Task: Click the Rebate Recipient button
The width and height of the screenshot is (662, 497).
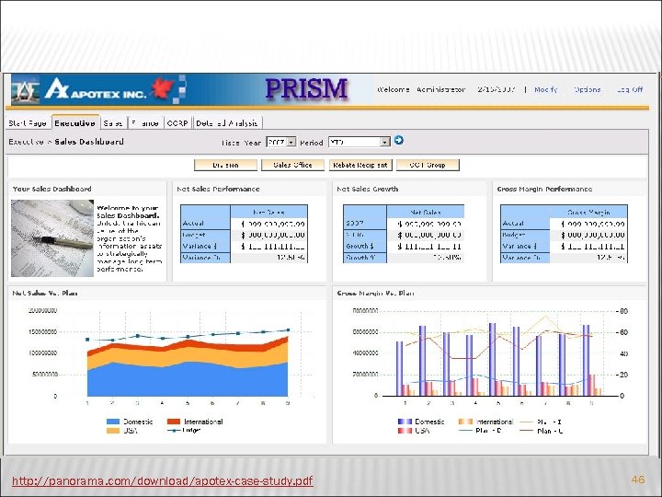Action: coord(360,165)
